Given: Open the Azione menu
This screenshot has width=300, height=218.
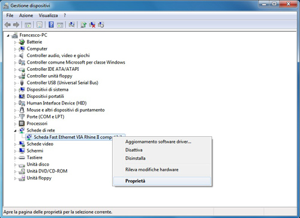Looking at the screenshot, I should point(26,16).
